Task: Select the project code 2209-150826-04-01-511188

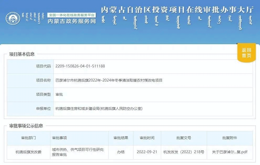Action: tap(80, 66)
